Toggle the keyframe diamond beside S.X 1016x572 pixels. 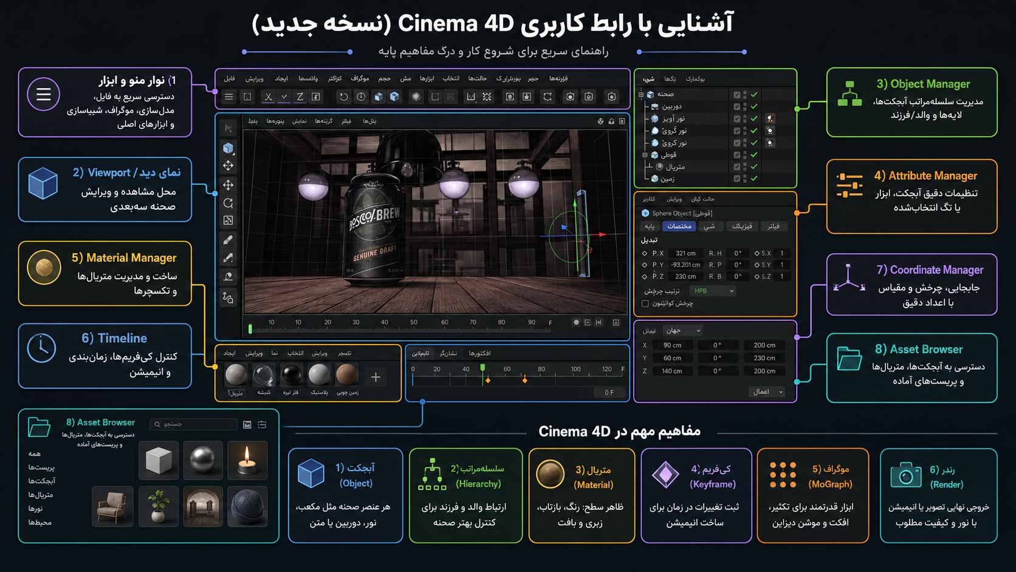(757, 253)
